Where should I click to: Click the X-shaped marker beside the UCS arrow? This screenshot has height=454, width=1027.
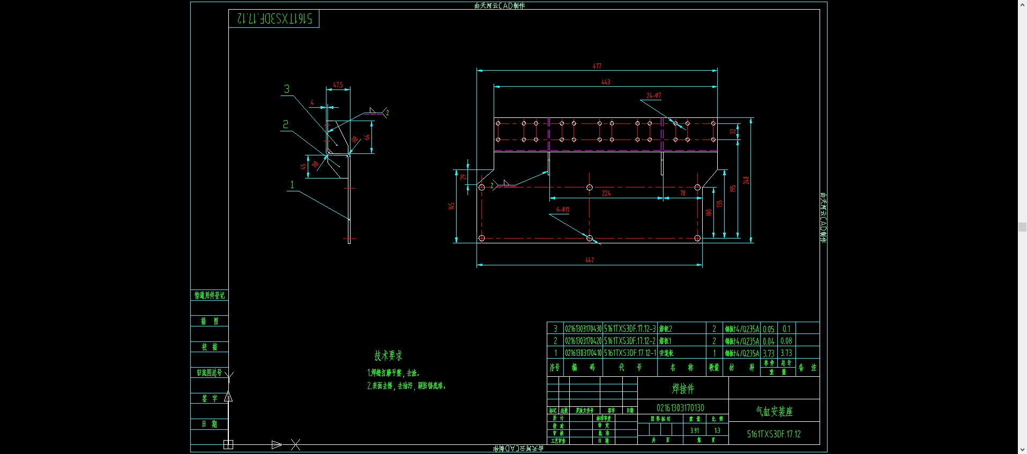tap(295, 444)
